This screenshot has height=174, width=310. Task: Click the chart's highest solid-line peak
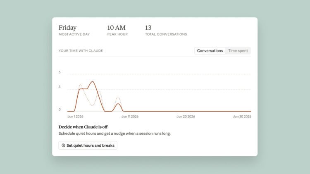click(92, 81)
